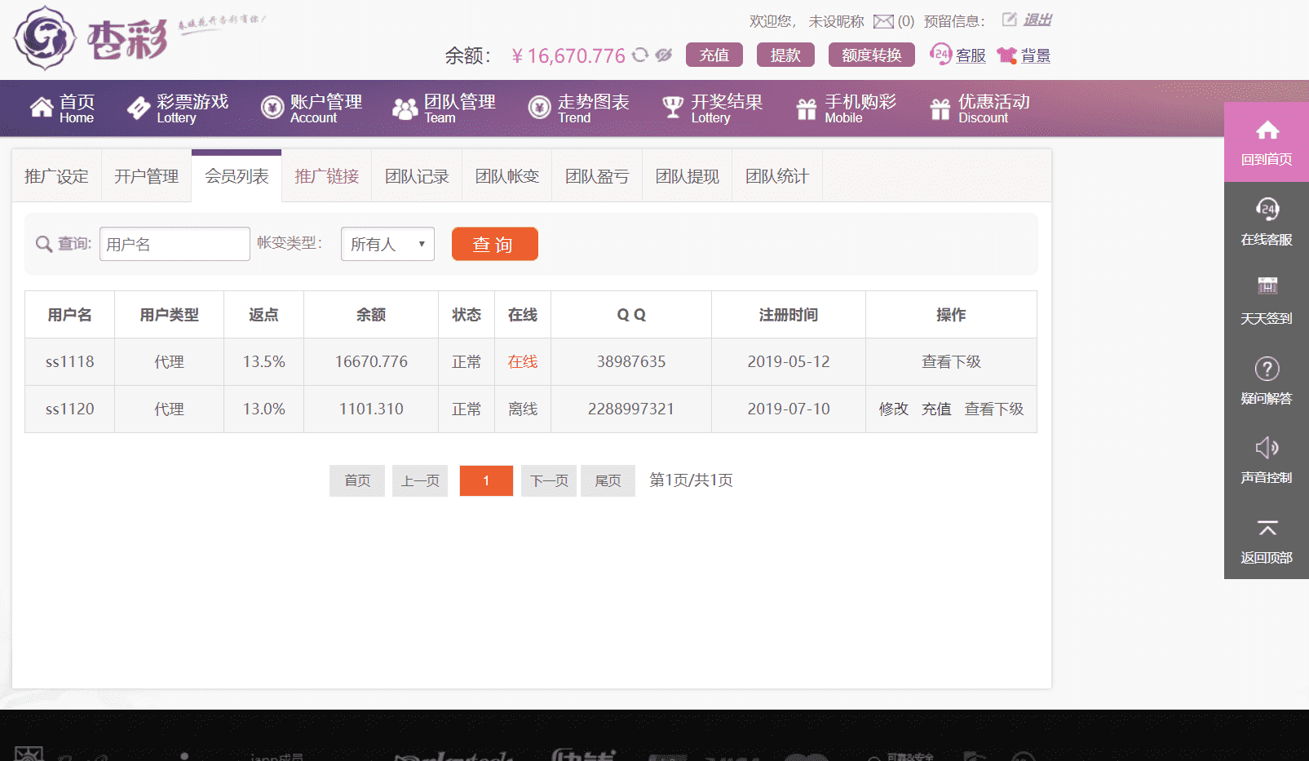Viewport: 1309px width, 761px height.
Task: Click the 杏彩 site logo
Action: point(91,38)
